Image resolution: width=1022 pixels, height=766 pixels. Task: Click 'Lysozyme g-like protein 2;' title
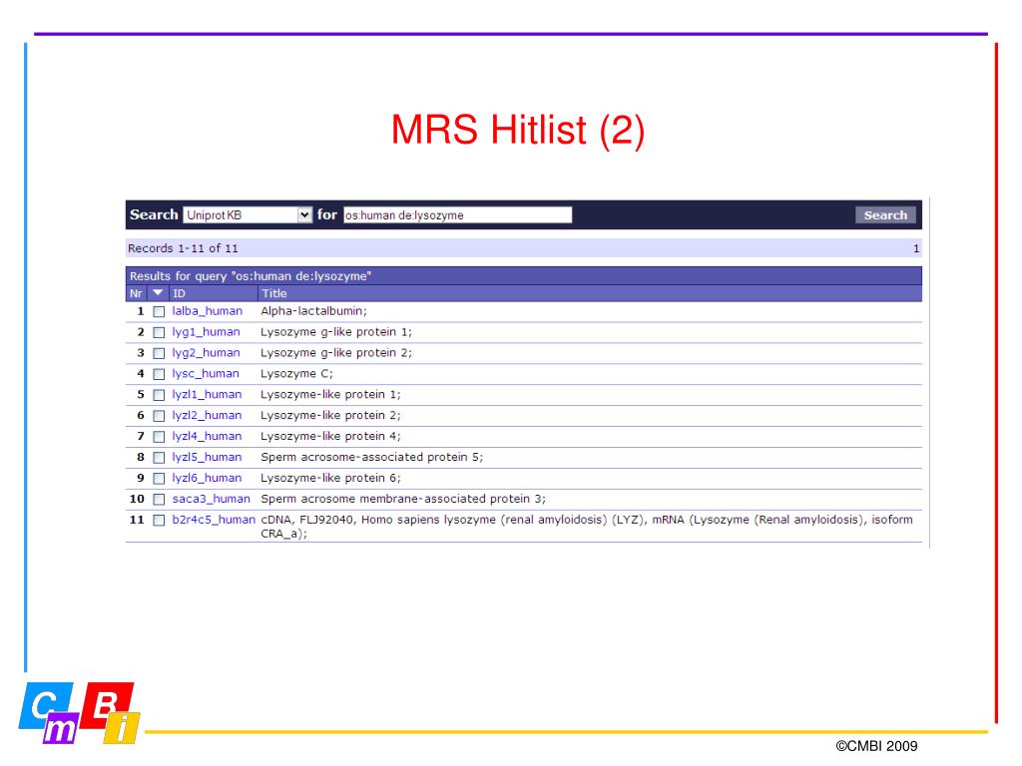(336, 353)
